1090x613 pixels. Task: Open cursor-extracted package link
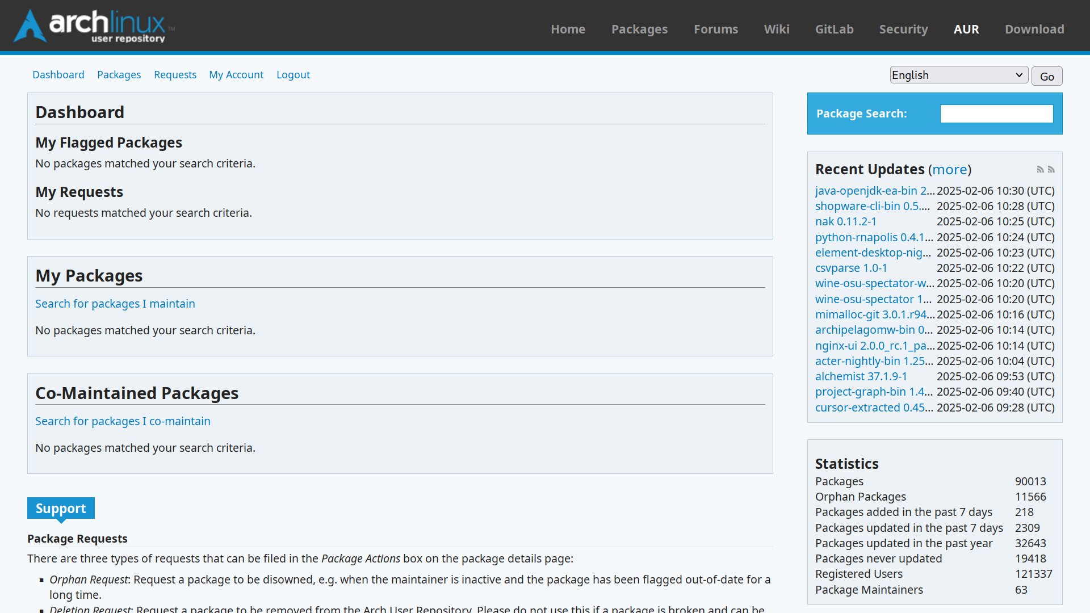coord(874,408)
